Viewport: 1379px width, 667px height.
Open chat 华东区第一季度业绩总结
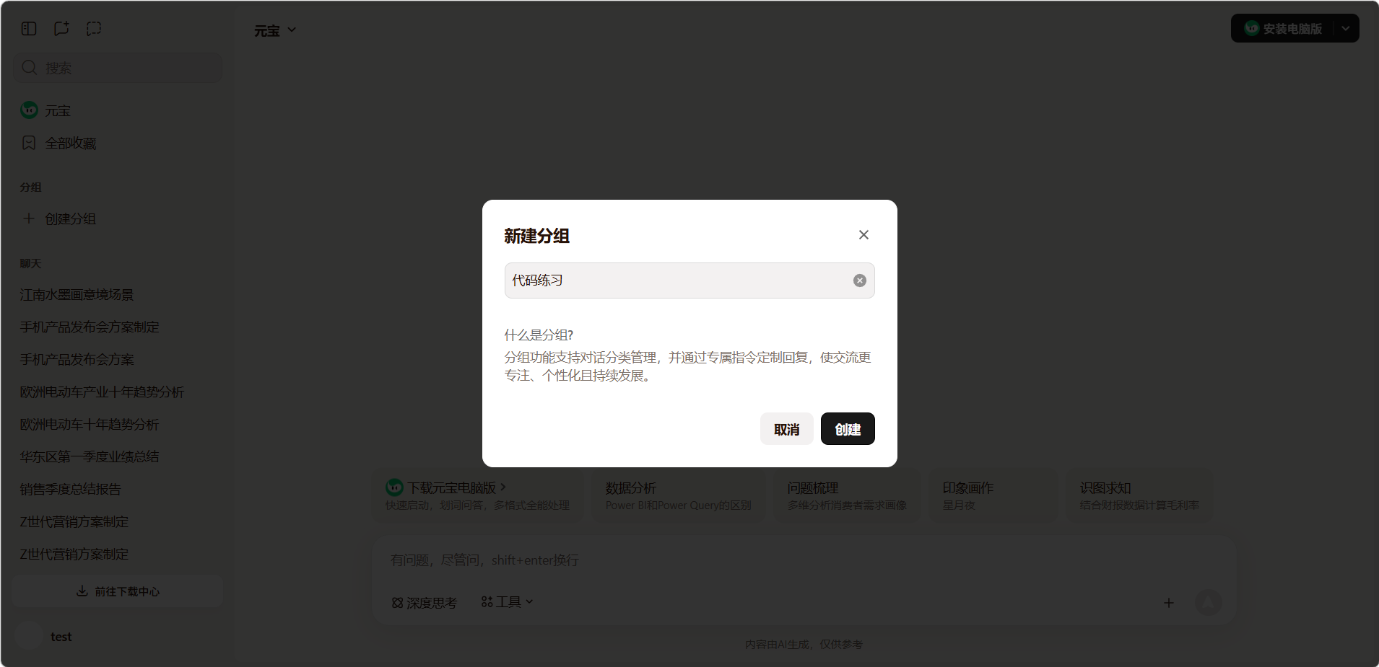90,456
